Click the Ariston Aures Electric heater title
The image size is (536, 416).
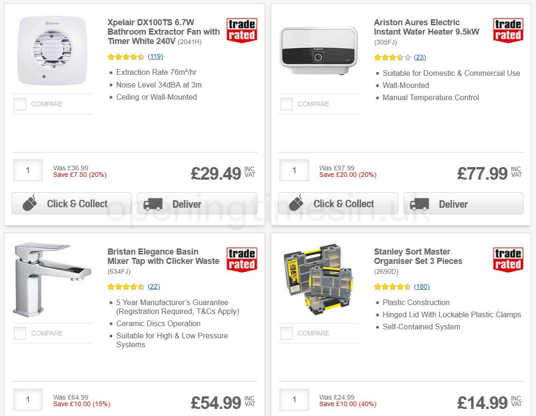[426, 27]
